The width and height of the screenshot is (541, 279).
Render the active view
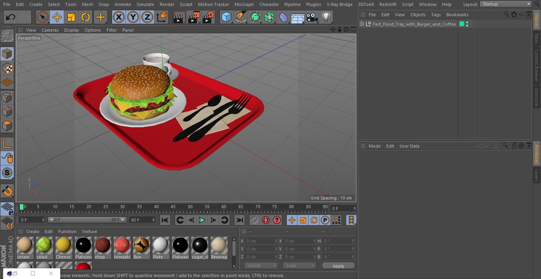point(179,17)
